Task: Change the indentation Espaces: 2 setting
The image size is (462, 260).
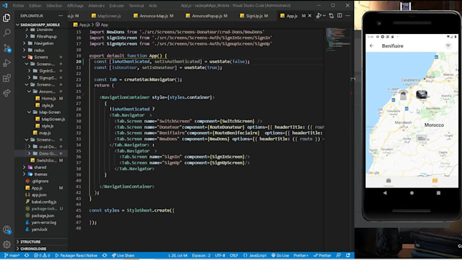Action: [x=201, y=255]
